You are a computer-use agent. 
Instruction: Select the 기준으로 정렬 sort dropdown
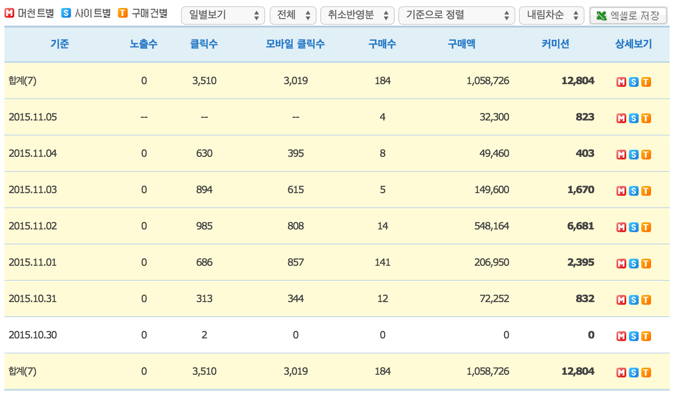[456, 16]
